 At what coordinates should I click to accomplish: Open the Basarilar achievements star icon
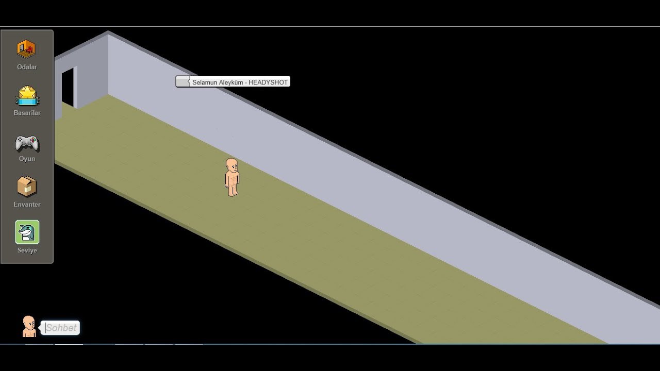(27, 96)
